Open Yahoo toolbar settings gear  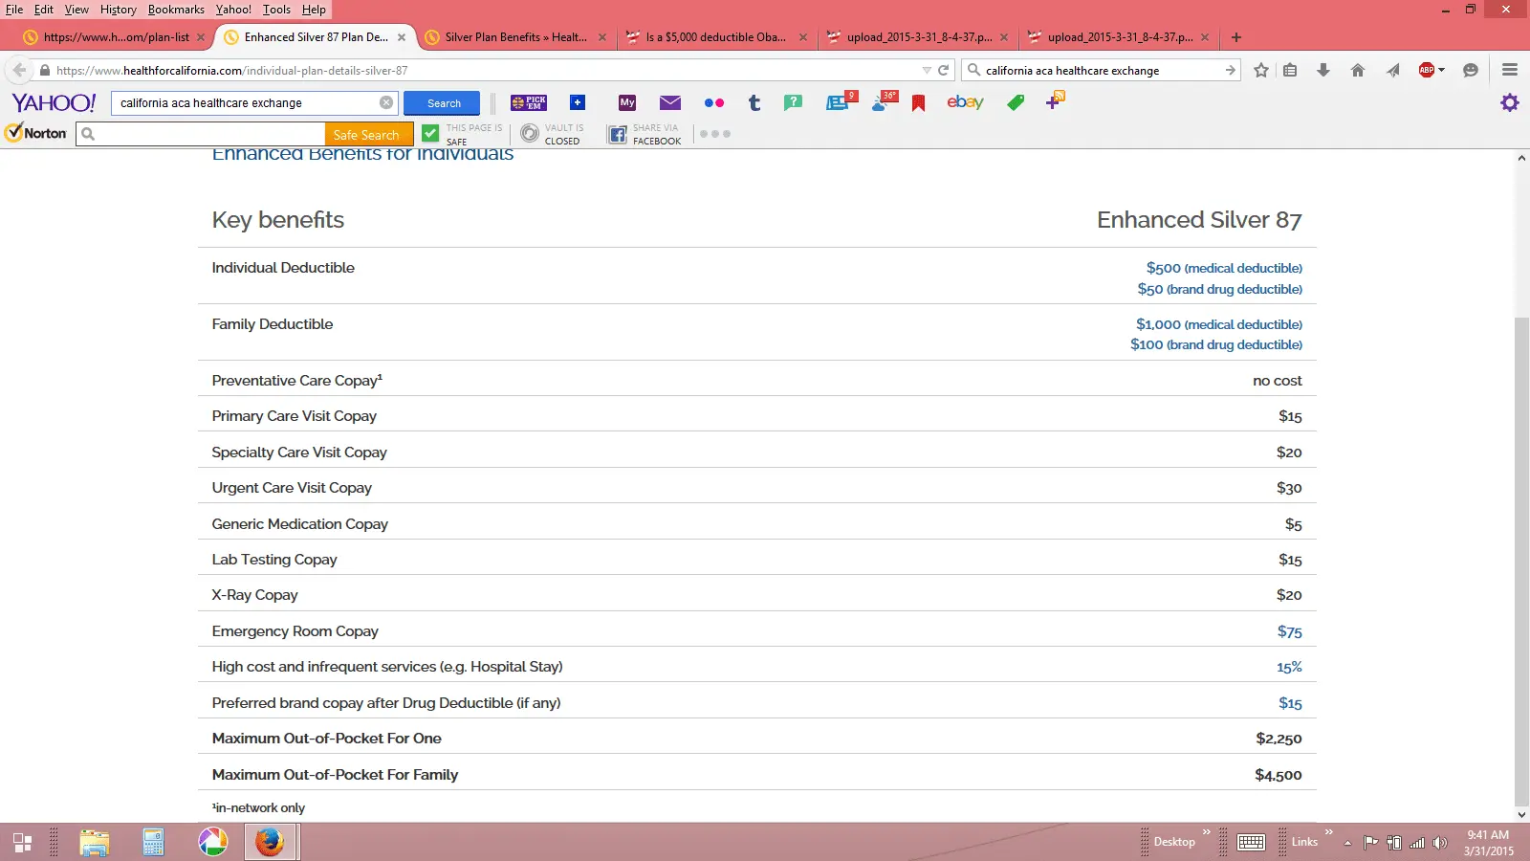pos(1509,102)
